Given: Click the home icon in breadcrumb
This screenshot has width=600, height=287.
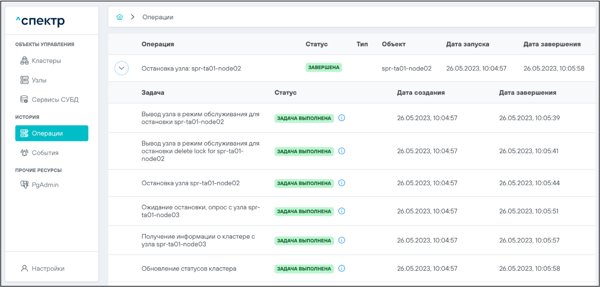Looking at the screenshot, I should click(x=119, y=17).
